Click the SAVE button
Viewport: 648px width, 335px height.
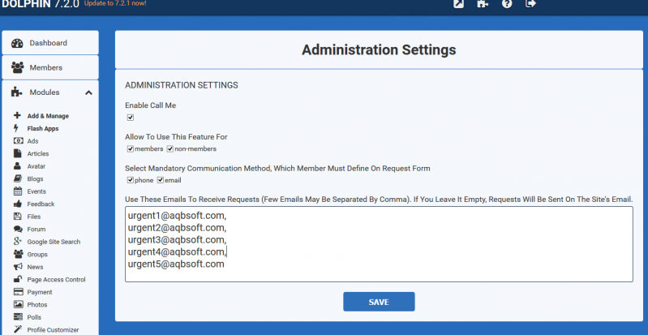pos(379,302)
